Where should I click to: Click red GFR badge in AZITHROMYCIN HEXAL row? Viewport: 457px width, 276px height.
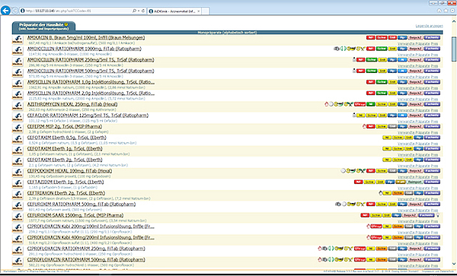click(360, 104)
